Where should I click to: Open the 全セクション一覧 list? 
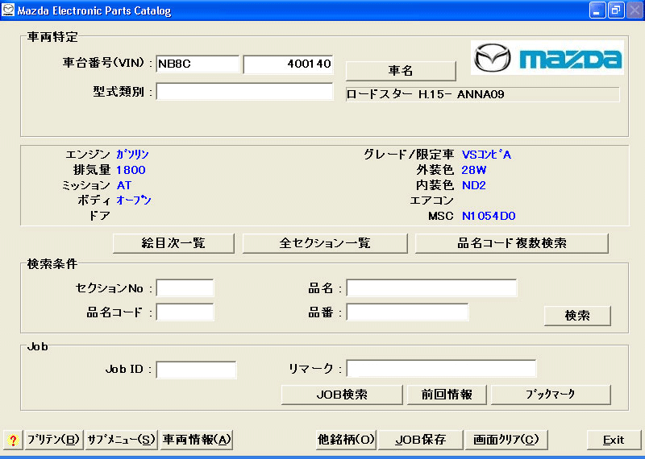[325, 243]
